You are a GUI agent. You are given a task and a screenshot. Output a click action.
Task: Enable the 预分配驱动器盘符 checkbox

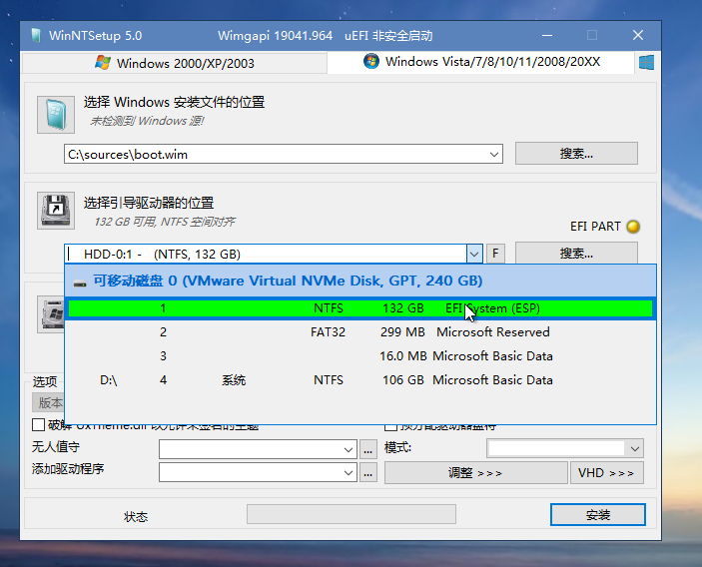coord(391,426)
